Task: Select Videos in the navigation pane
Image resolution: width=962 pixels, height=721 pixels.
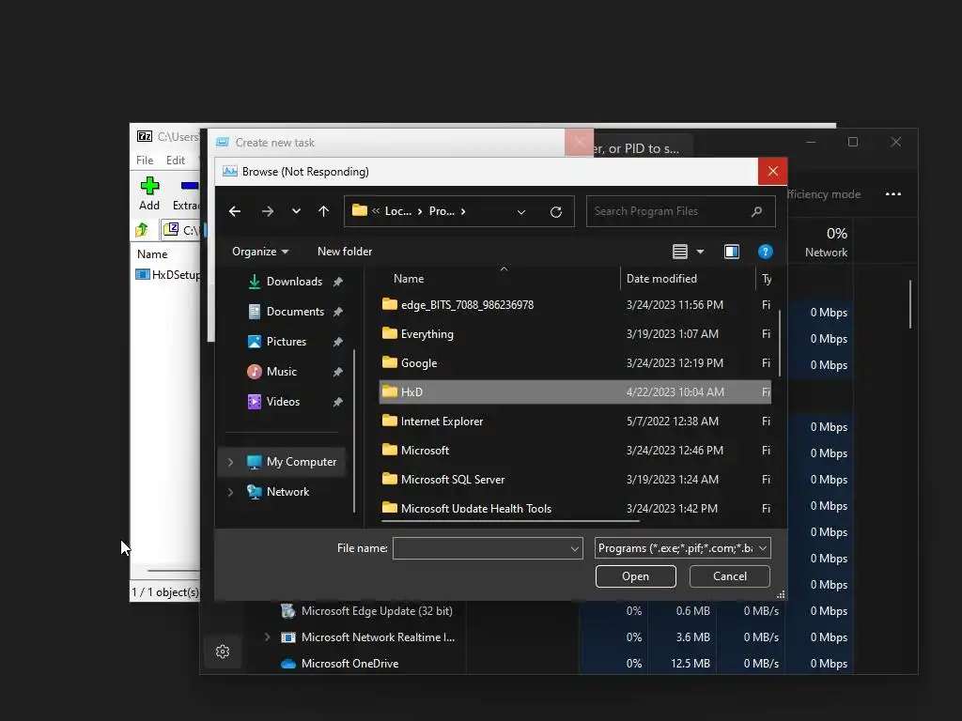Action: point(283,402)
